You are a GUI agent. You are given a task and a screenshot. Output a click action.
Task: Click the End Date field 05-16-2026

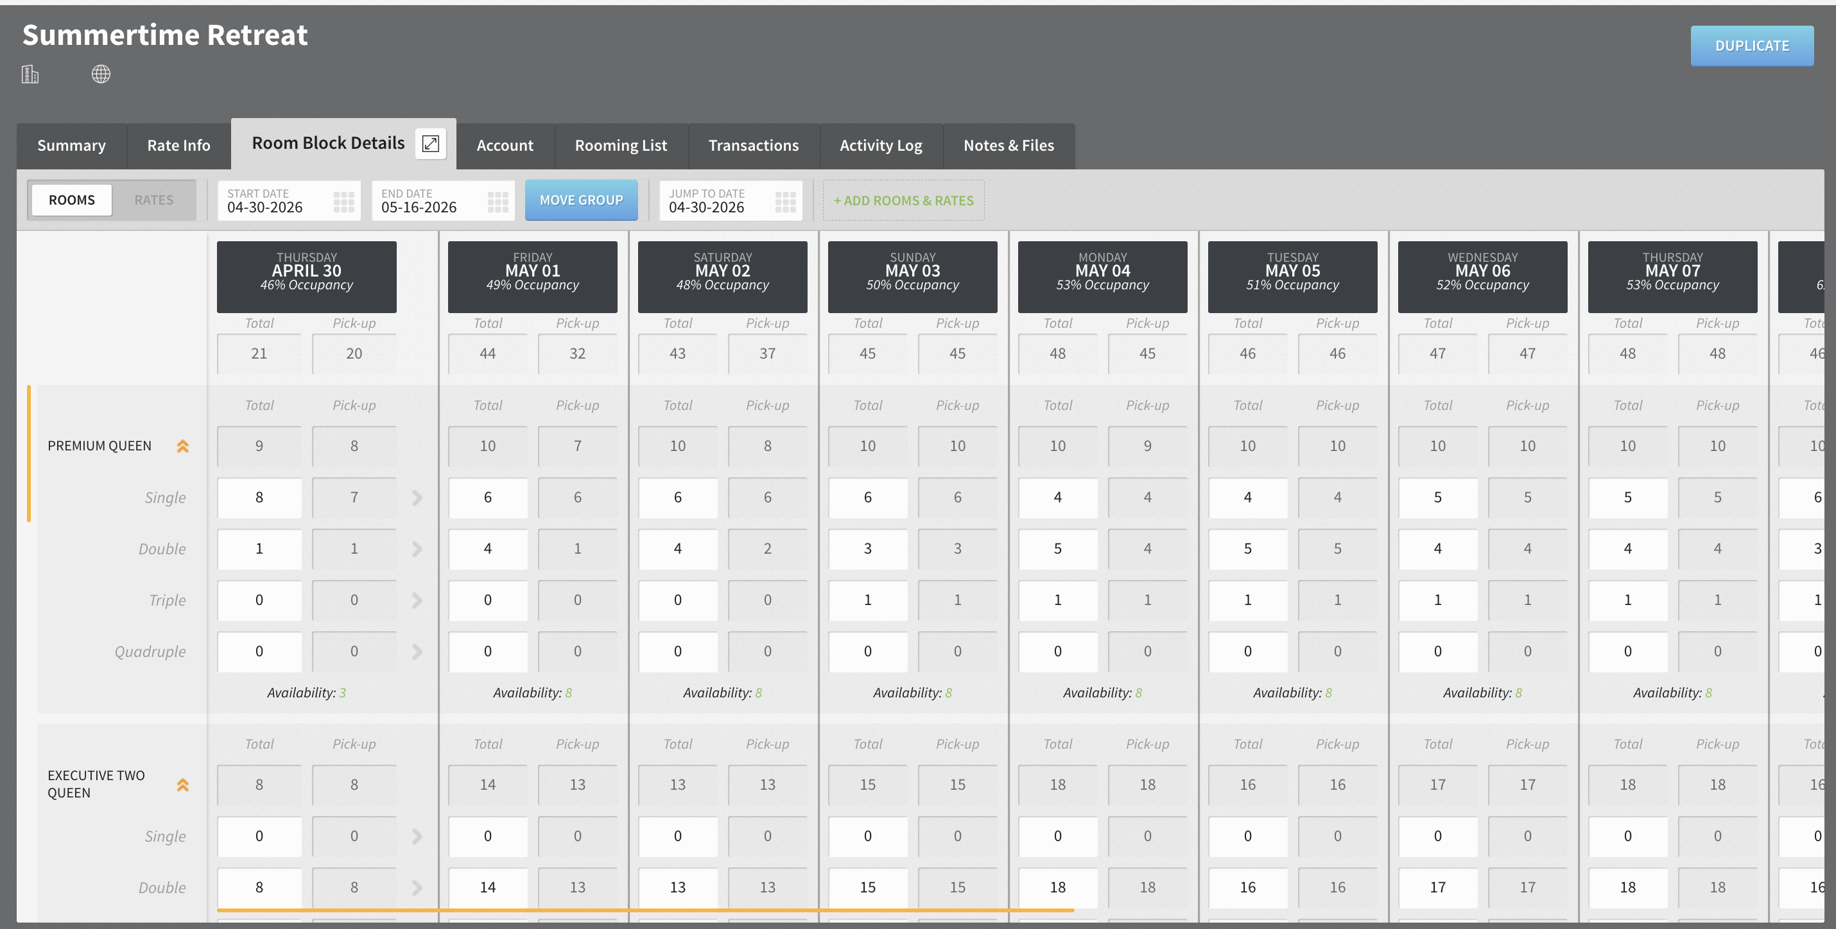(442, 200)
